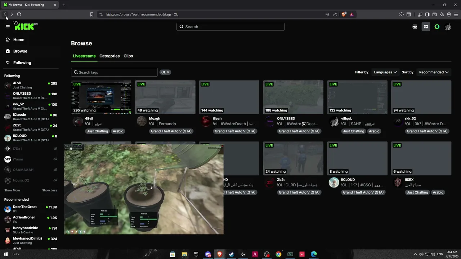The height and width of the screenshot is (259, 461).
Task: Click the Search tags input field
Action: pos(114,72)
